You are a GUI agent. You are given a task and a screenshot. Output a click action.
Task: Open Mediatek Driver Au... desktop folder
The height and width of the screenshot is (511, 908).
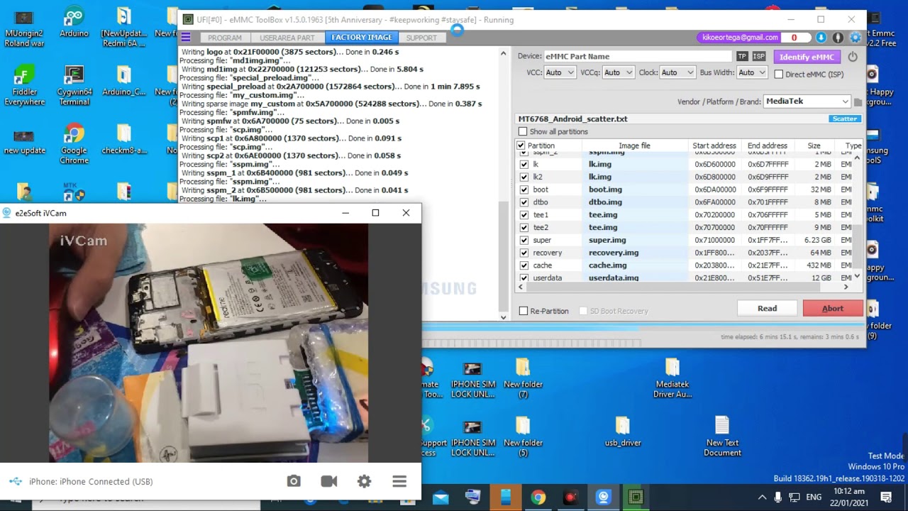pyautogui.click(x=672, y=378)
